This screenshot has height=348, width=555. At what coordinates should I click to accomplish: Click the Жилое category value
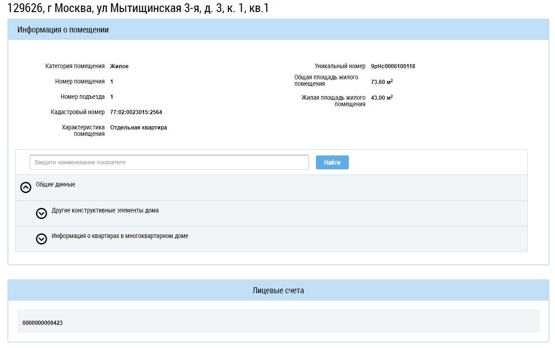click(x=119, y=66)
